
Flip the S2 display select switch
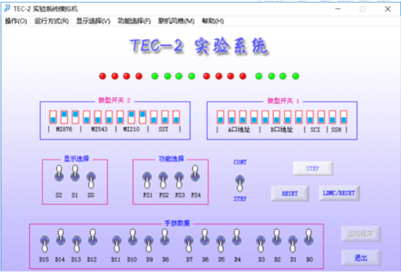(59, 174)
